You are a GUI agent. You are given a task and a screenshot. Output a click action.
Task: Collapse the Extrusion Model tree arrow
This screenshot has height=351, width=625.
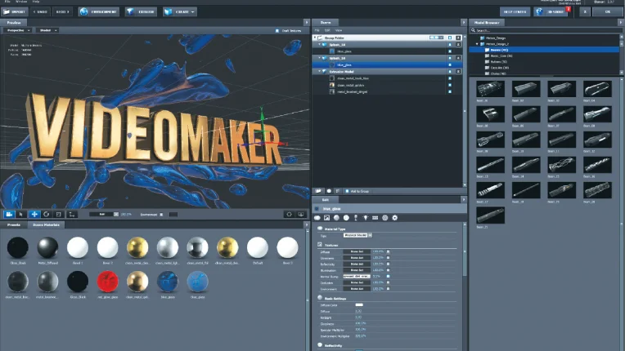320,72
